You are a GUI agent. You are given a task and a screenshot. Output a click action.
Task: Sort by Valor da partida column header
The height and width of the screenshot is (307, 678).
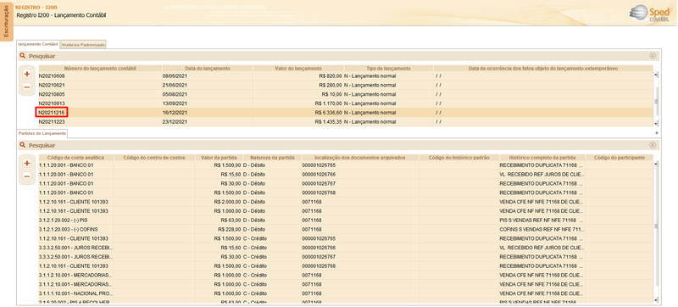tap(219, 158)
